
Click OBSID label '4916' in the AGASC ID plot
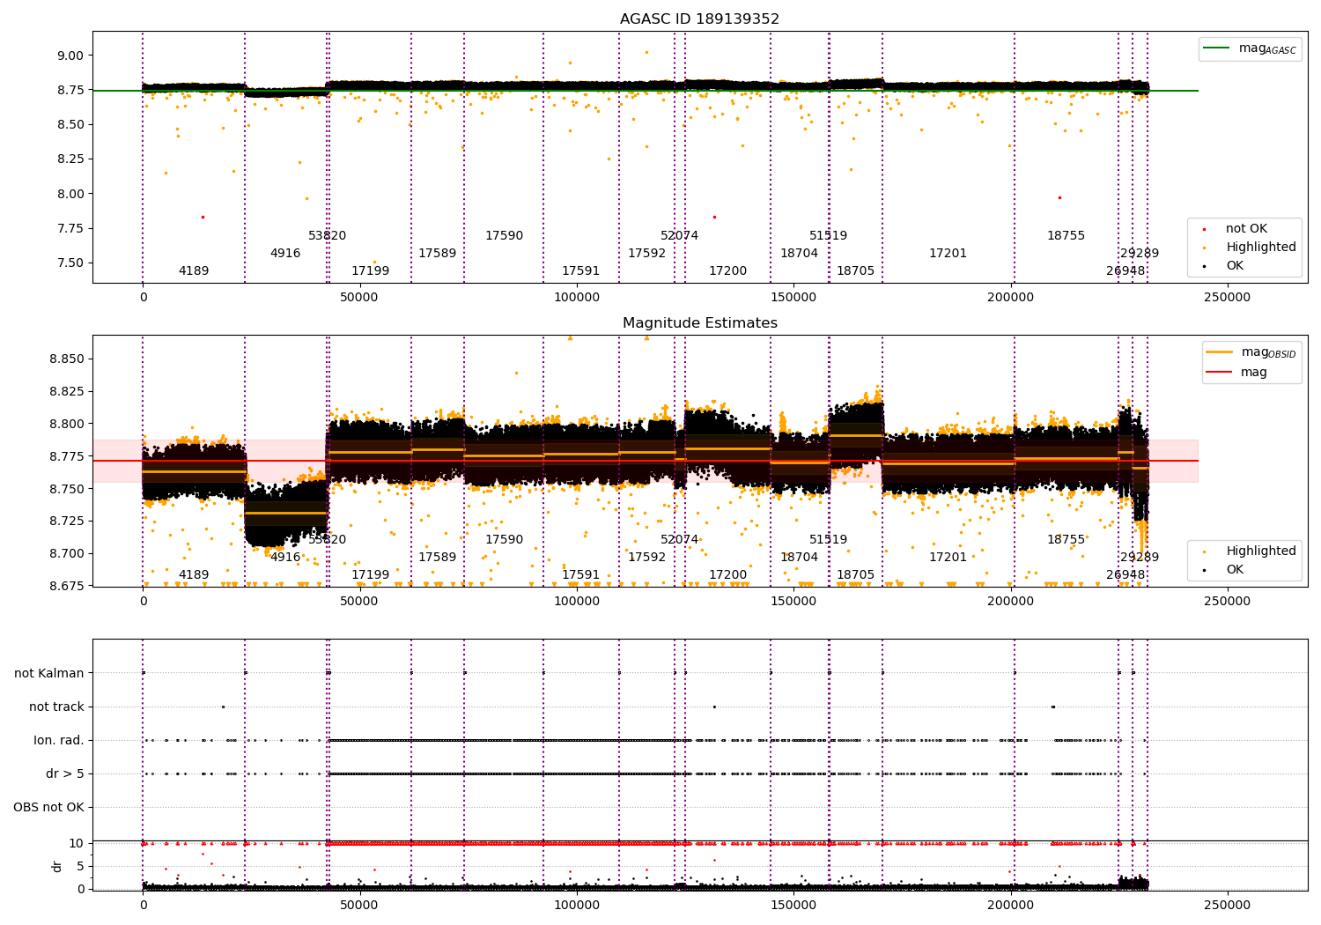[x=285, y=254]
